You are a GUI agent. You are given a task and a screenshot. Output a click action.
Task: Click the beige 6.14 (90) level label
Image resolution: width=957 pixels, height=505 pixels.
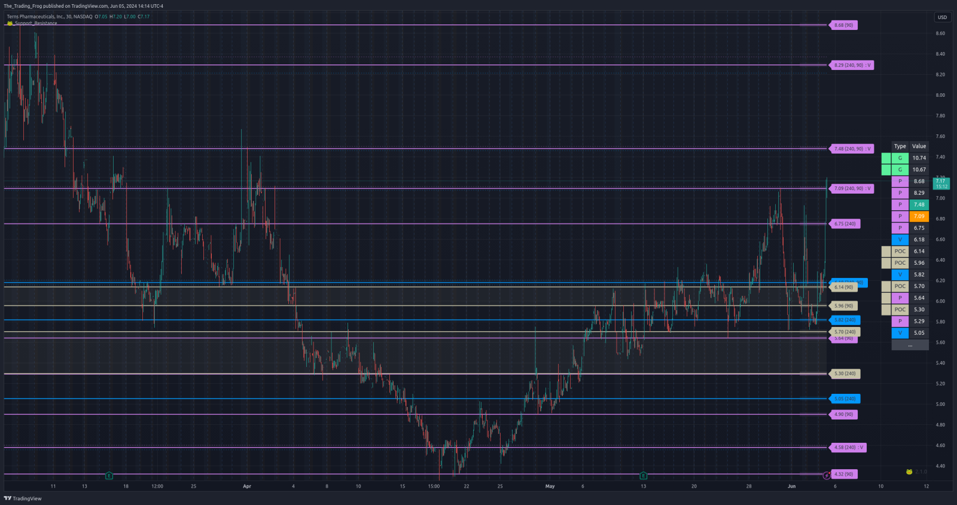click(x=843, y=287)
